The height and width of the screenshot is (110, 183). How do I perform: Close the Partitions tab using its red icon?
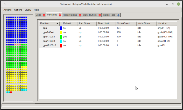pos(60,15)
